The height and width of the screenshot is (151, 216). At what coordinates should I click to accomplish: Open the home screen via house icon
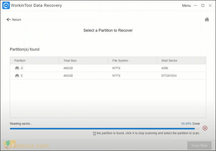pyautogui.click(x=207, y=19)
